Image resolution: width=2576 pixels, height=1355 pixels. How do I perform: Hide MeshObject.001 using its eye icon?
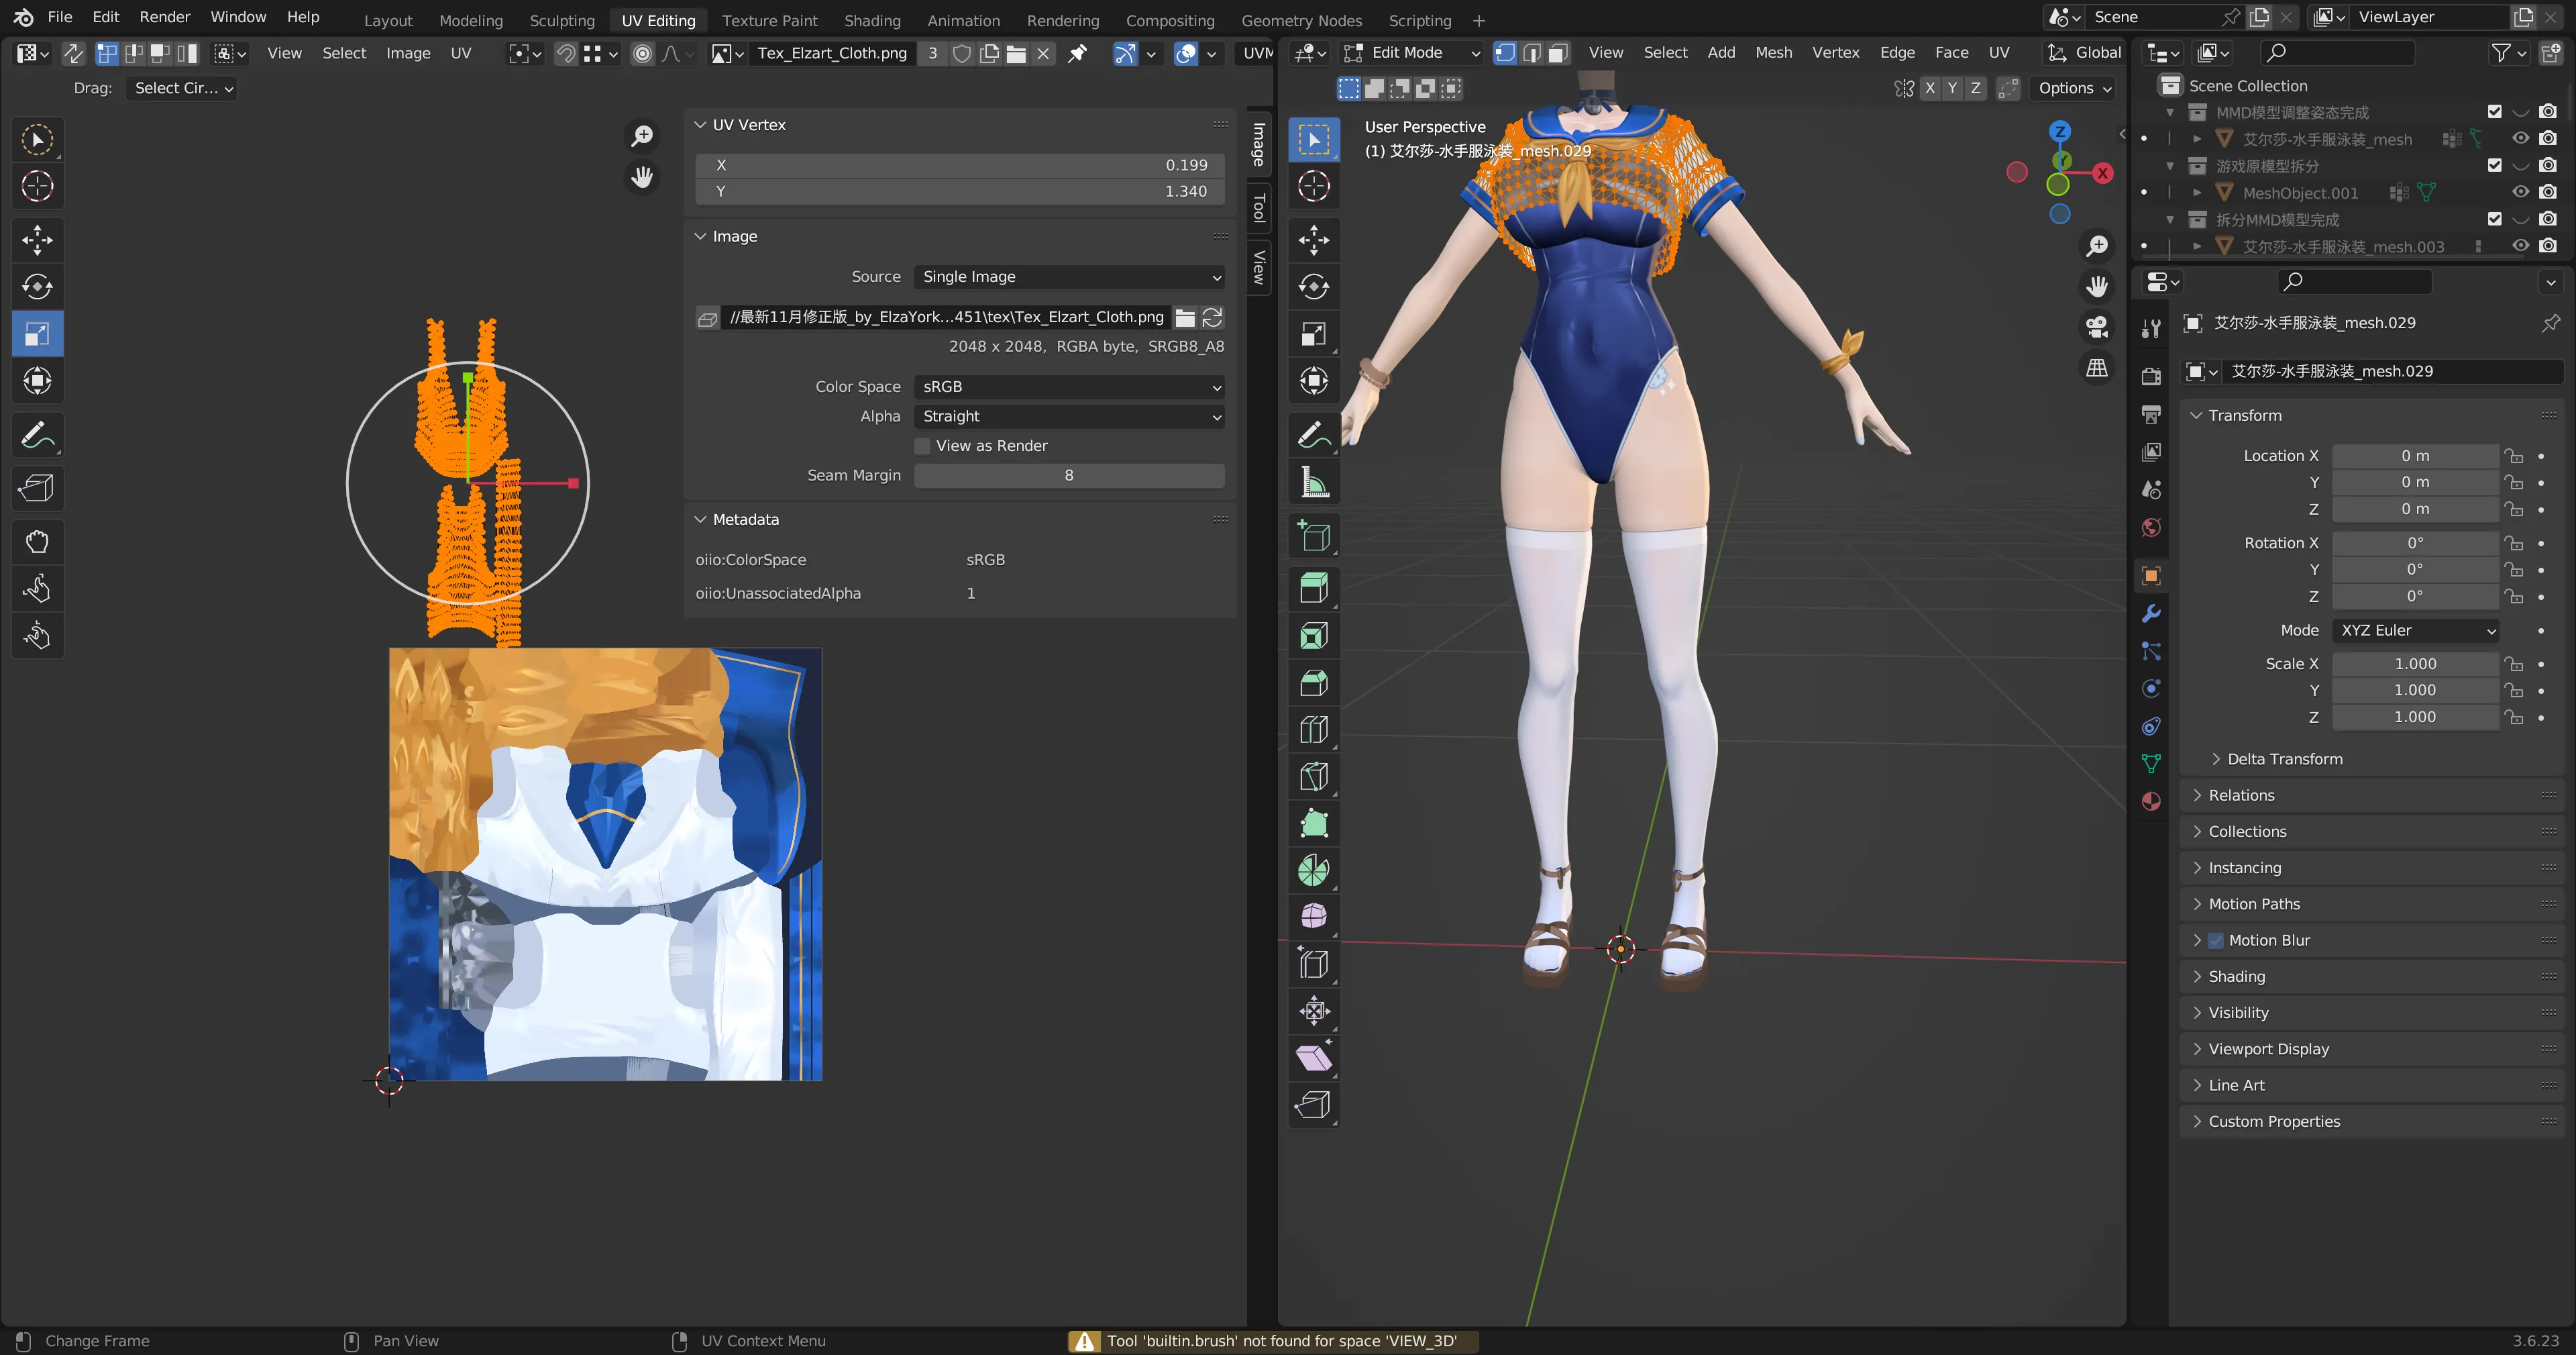click(x=2520, y=192)
